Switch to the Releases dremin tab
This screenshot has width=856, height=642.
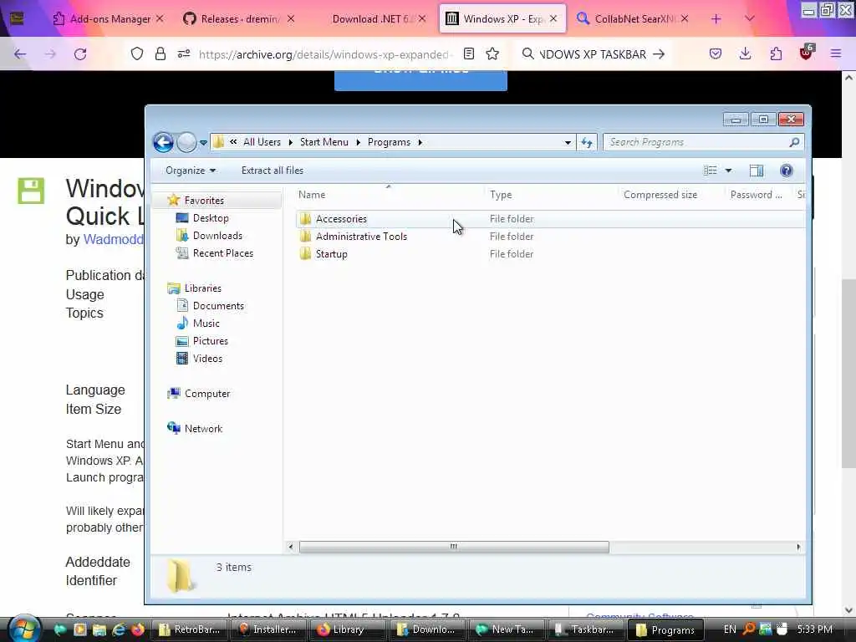coord(240,19)
